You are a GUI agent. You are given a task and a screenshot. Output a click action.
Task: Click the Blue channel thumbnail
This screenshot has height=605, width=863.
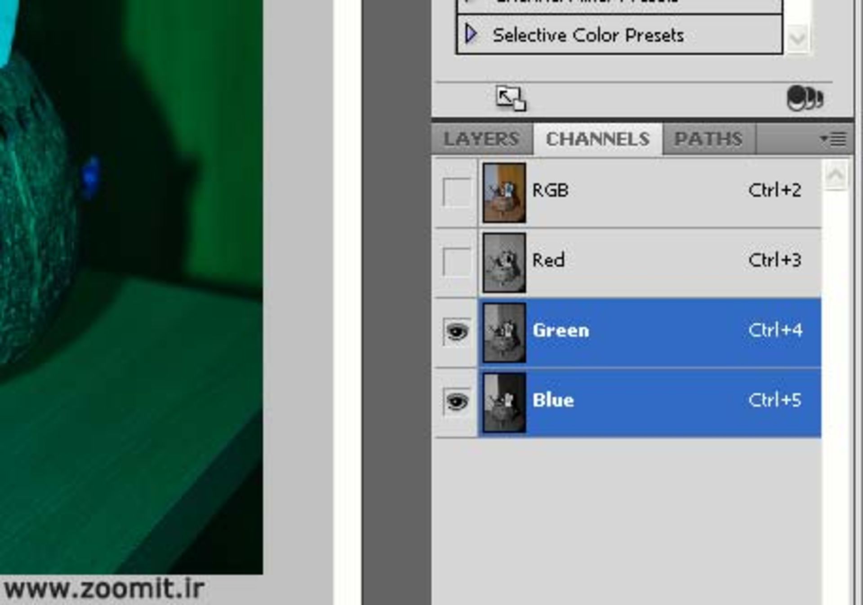coord(504,401)
